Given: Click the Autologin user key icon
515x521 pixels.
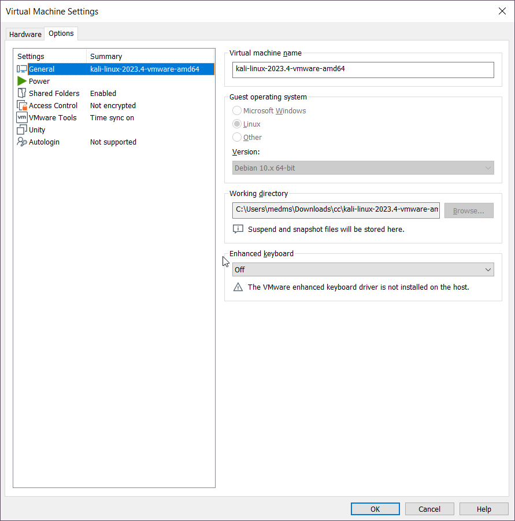Looking at the screenshot, I should [22, 142].
